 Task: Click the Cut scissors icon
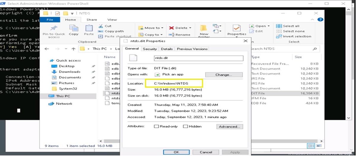point(101,26)
